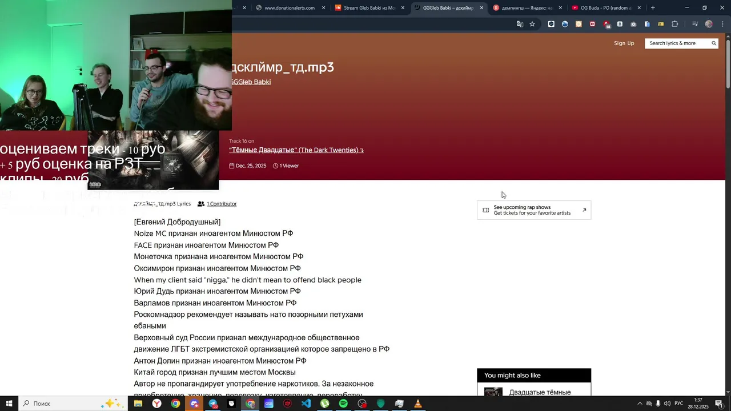The width and height of the screenshot is (731, 411).
Task: Open the 1 Contributor link
Action: click(222, 204)
